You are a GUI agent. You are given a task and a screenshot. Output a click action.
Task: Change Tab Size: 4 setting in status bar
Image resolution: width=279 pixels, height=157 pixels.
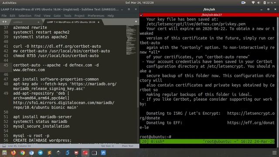point(107,146)
